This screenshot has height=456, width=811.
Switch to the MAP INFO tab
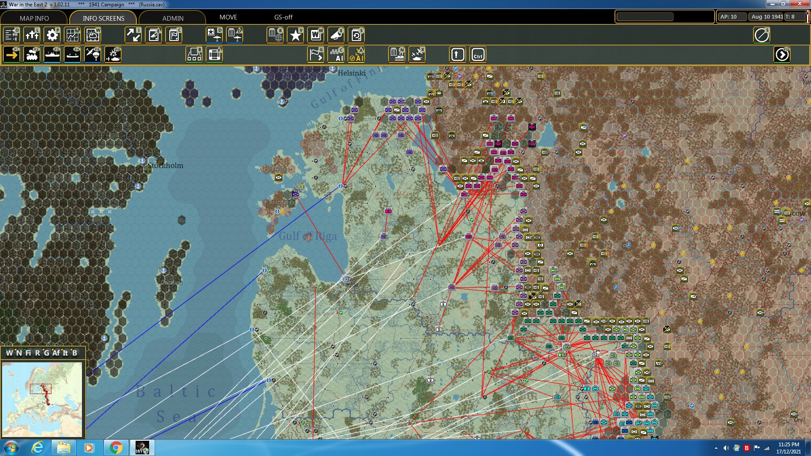point(34,18)
